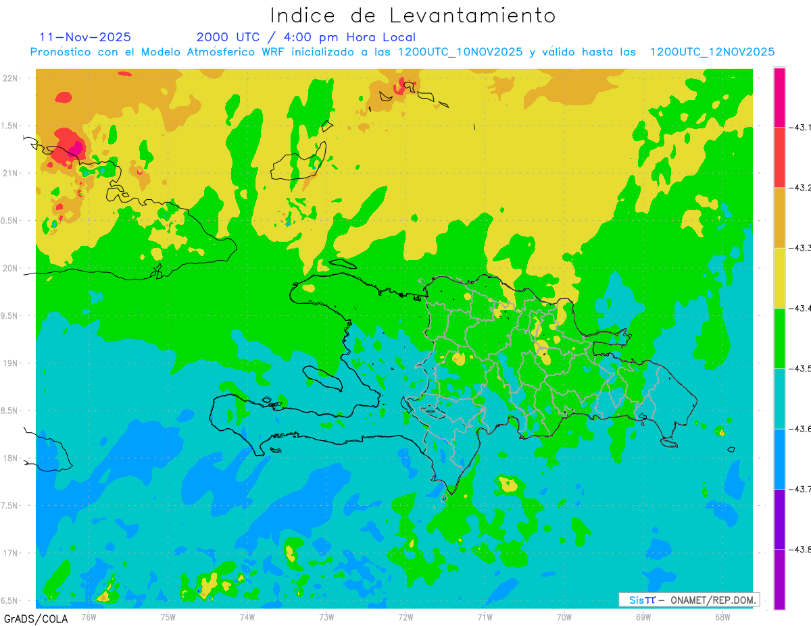Image resolution: width=811 pixels, height=626 pixels.
Task: Click the '22N' latitude label
Action: [x=11, y=78]
